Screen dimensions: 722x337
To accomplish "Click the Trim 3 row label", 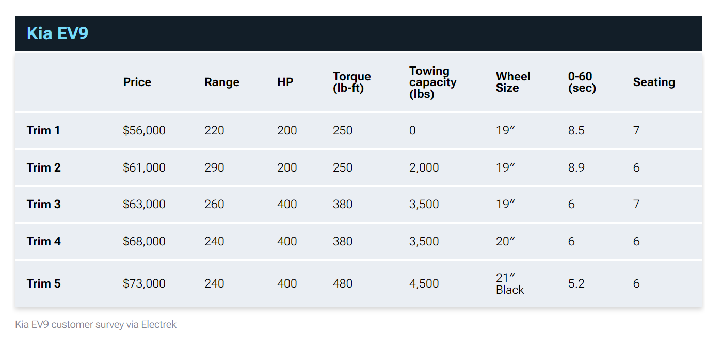I will (44, 204).
